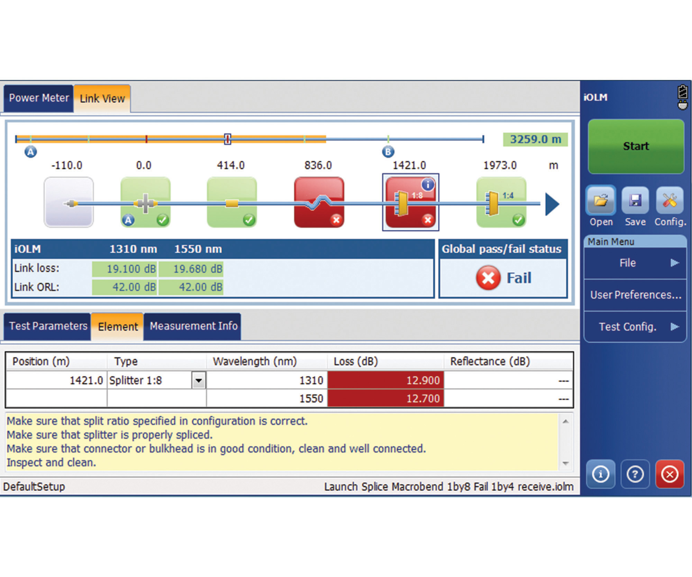Open Config tools icon

coord(670,200)
